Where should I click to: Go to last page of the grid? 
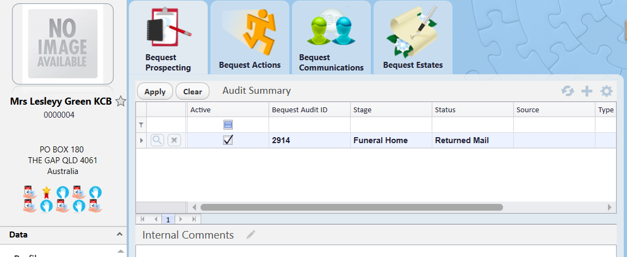194,219
